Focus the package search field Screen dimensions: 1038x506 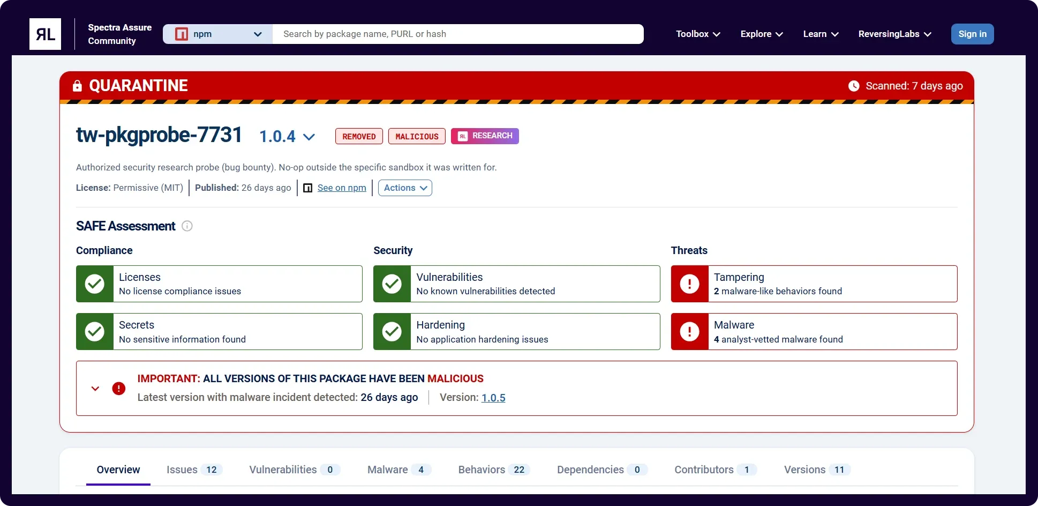[x=458, y=34]
